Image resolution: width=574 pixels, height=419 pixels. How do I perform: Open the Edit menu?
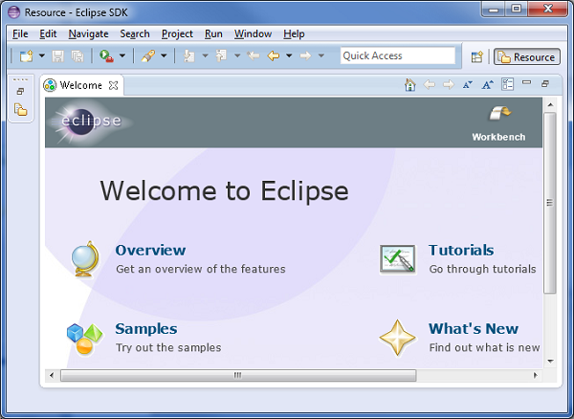click(x=48, y=34)
